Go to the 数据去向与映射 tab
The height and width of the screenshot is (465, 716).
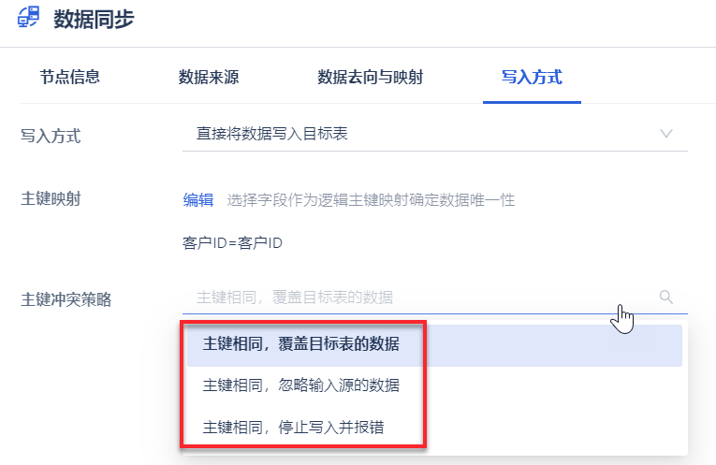point(371,77)
